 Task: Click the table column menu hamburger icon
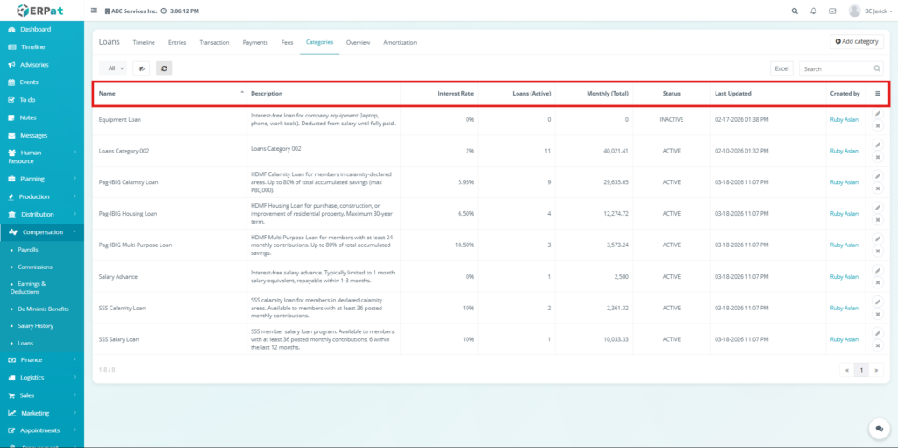coord(878,93)
